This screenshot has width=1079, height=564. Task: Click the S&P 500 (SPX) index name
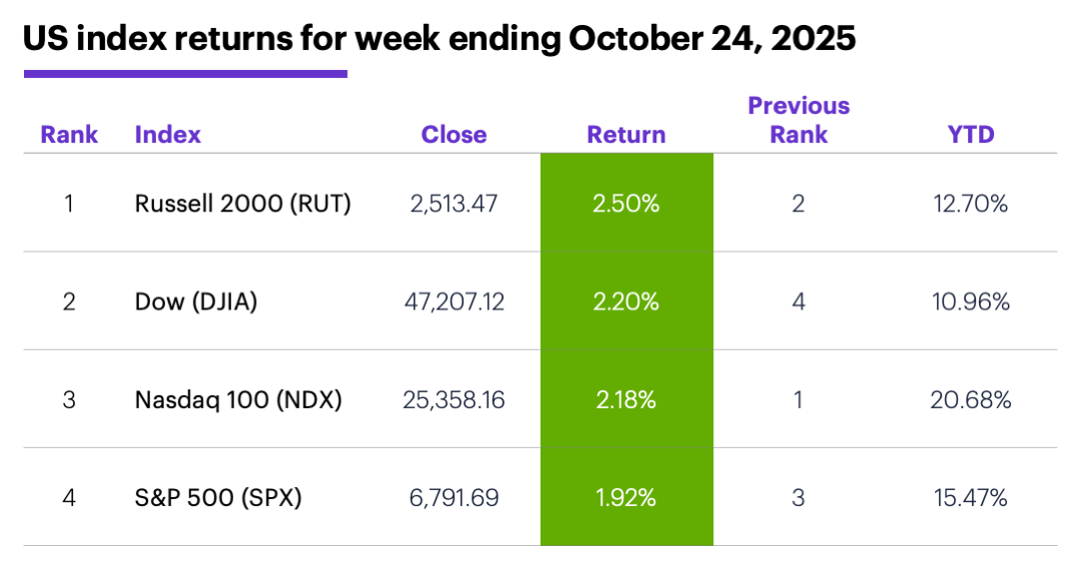(216, 497)
